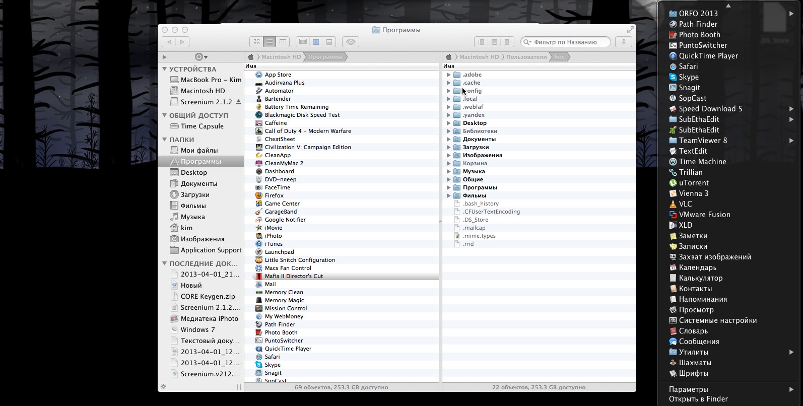Click the Time Machine icon in dock menu
The width and height of the screenshot is (803, 406).
coord(673,162)
